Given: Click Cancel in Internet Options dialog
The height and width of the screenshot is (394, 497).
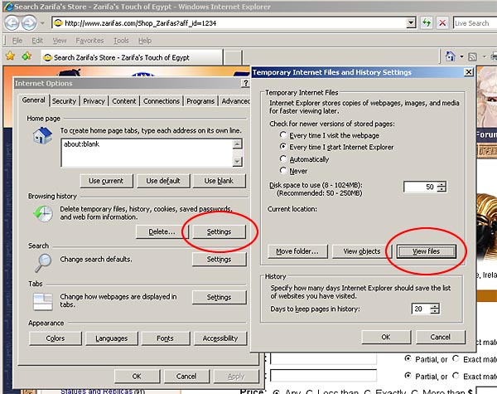Looking at the screenshot, I should point(186,377).
